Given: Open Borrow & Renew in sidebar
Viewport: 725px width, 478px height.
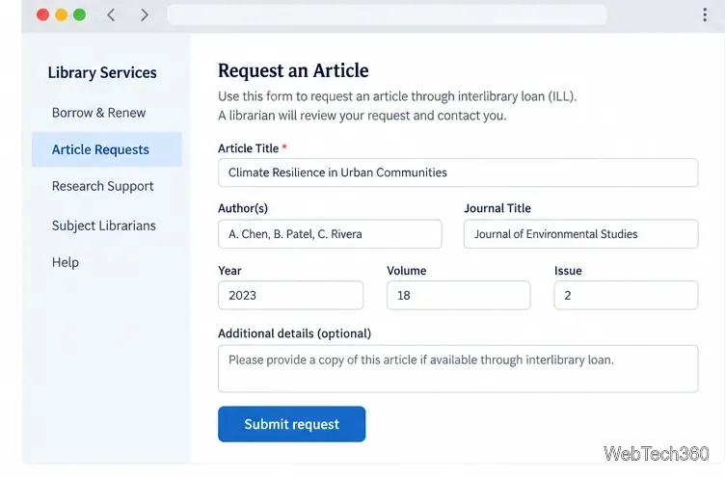Looking at the screenshot, I should click(98, 113).
